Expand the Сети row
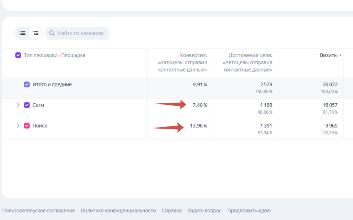 [x=18, y=105]
